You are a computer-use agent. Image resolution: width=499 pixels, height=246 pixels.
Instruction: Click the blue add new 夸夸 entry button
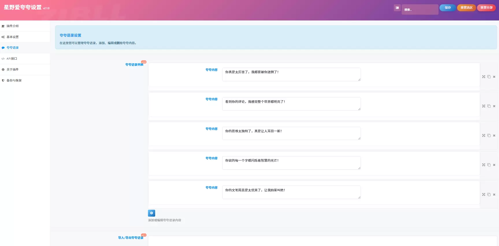click(151, 213)
